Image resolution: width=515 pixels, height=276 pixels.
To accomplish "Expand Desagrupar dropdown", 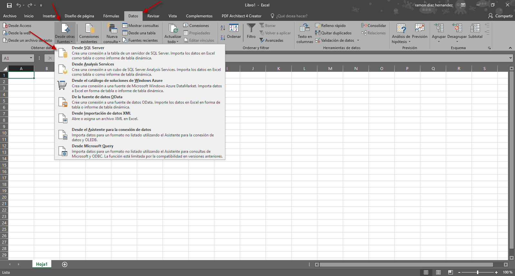I will coord(457,33).
